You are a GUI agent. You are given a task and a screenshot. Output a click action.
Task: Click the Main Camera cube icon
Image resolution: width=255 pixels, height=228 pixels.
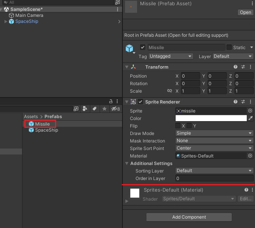[x=11, y=15]
